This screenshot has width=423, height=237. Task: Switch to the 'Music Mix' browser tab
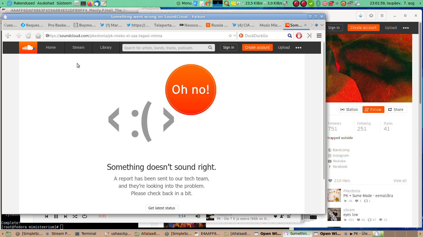pos(270,25)
